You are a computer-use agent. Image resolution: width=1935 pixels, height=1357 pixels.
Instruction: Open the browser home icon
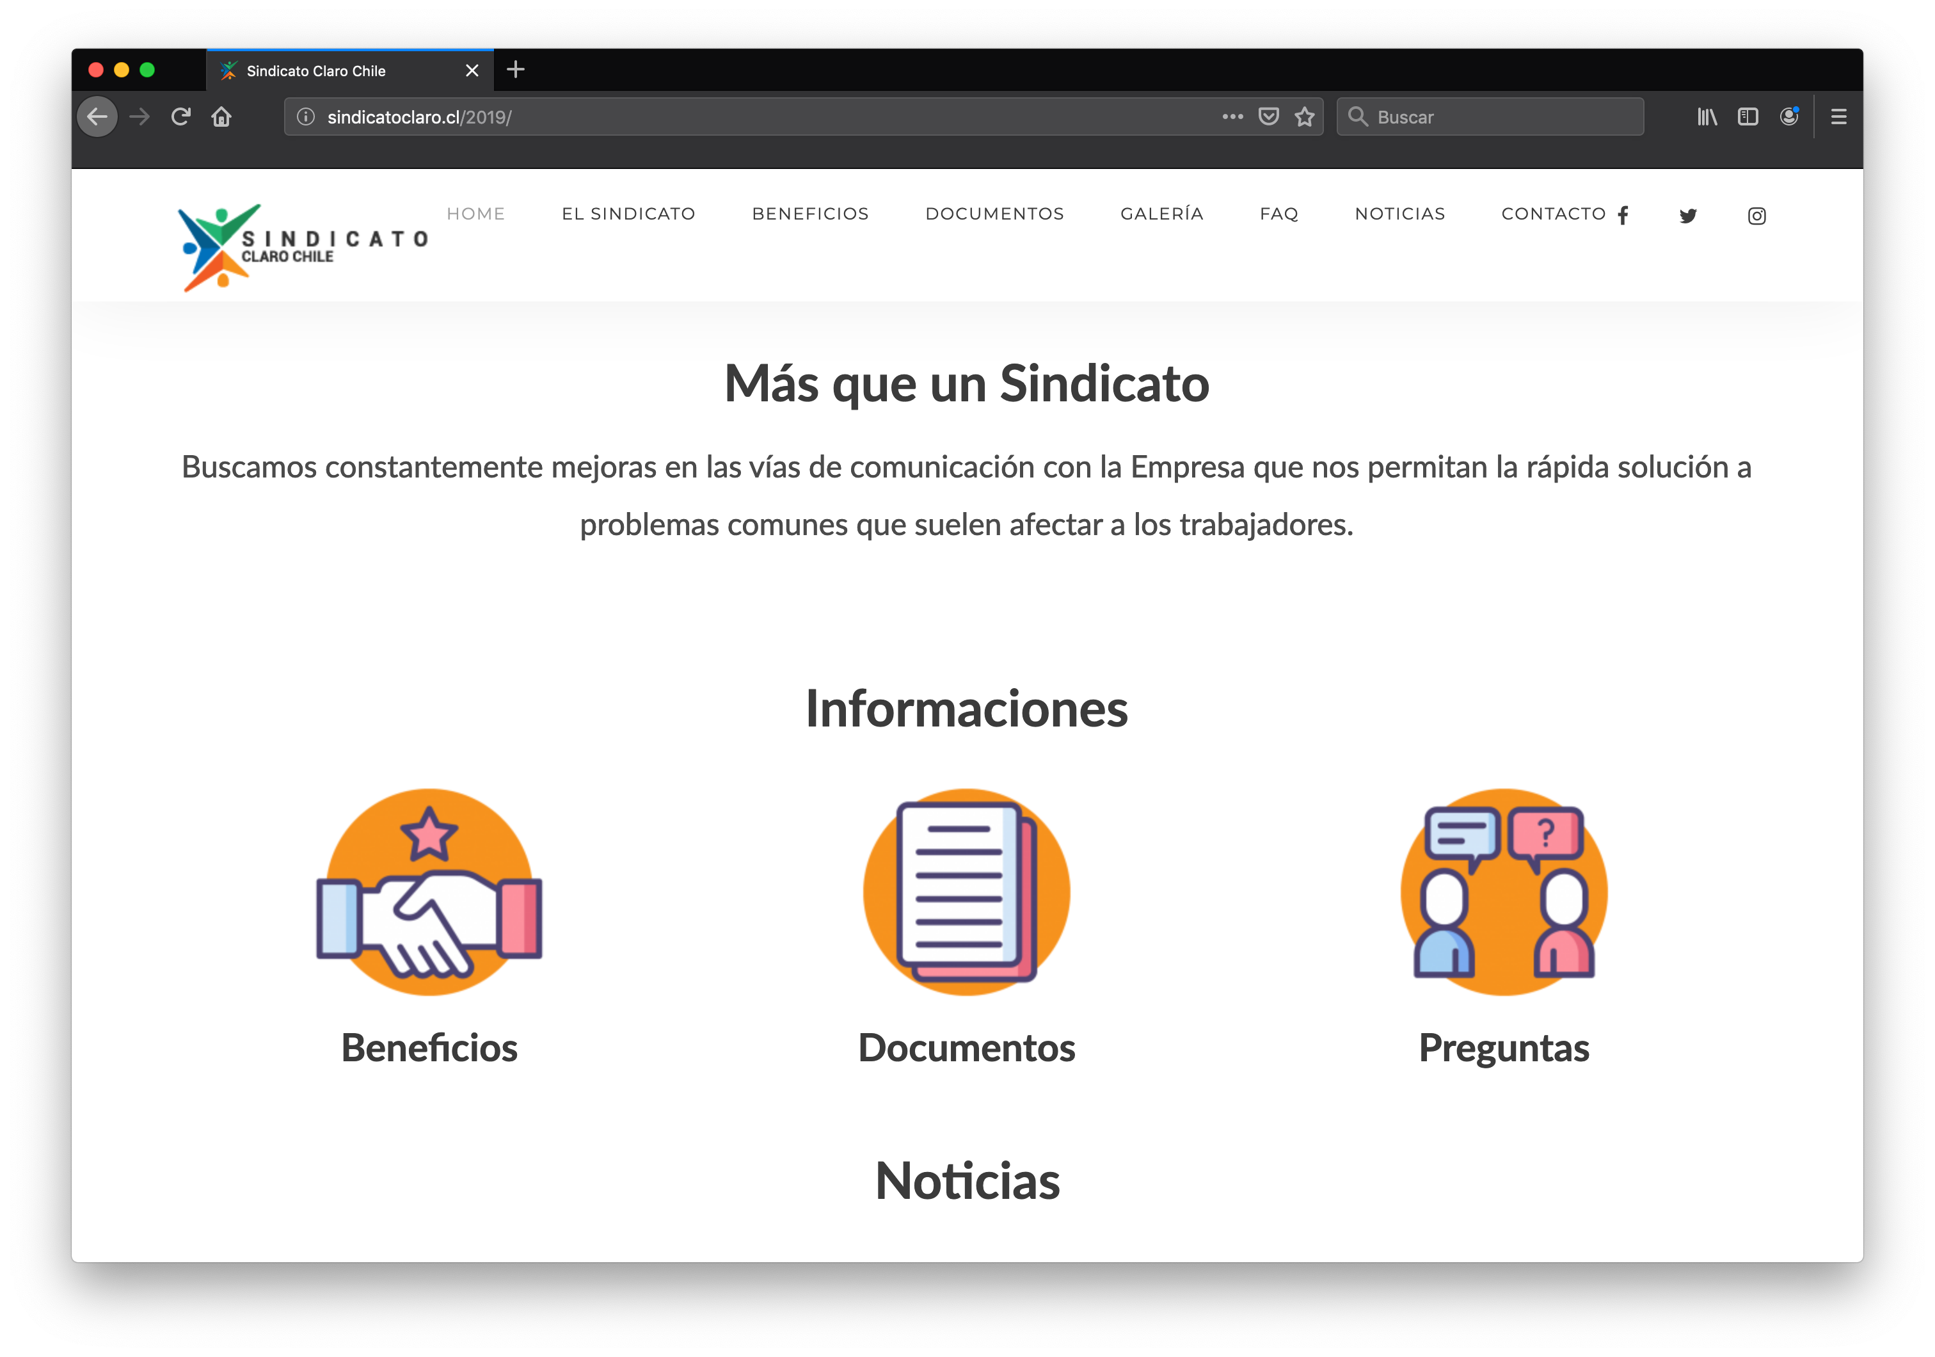click(x=221, y=117)
